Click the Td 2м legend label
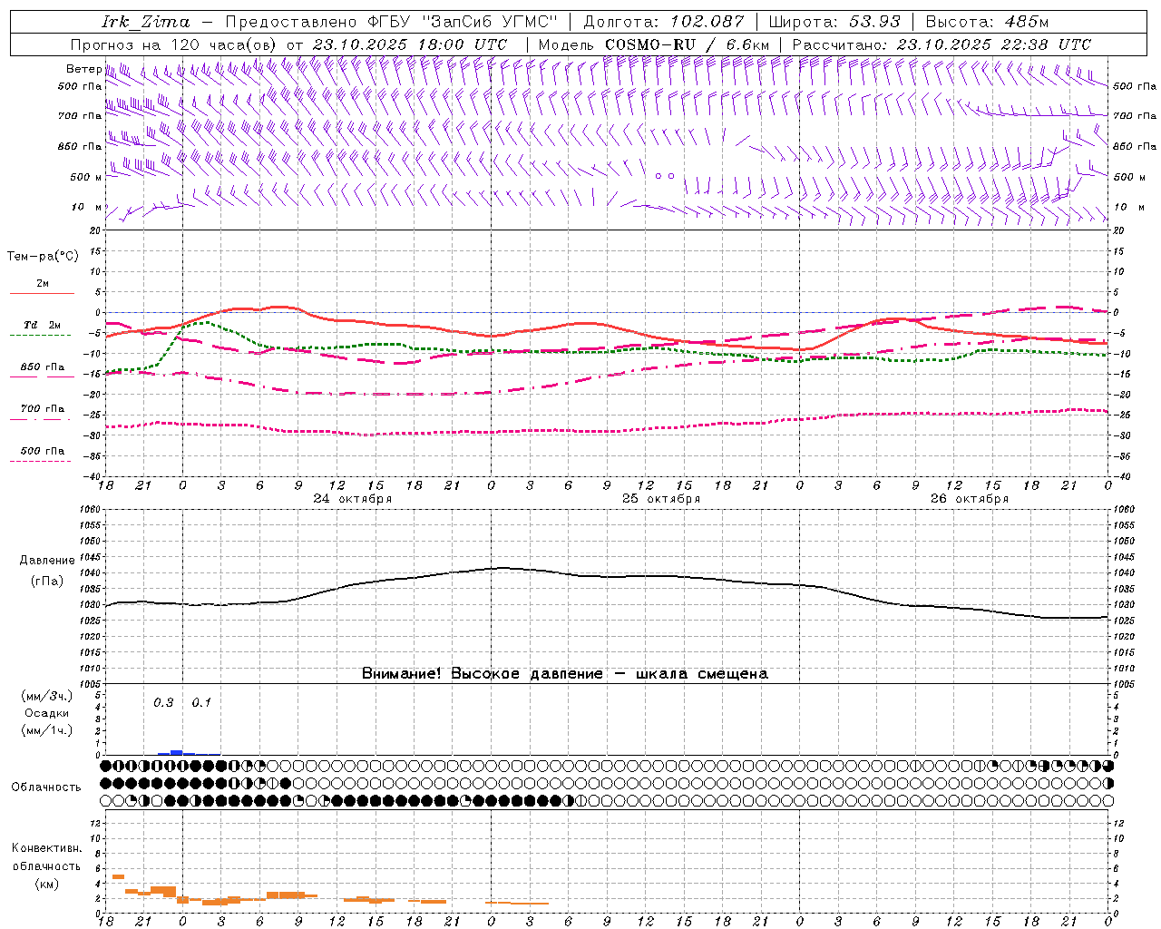Screen dimensions: 1161x929 pyautogui.click(x=43, y=325)
